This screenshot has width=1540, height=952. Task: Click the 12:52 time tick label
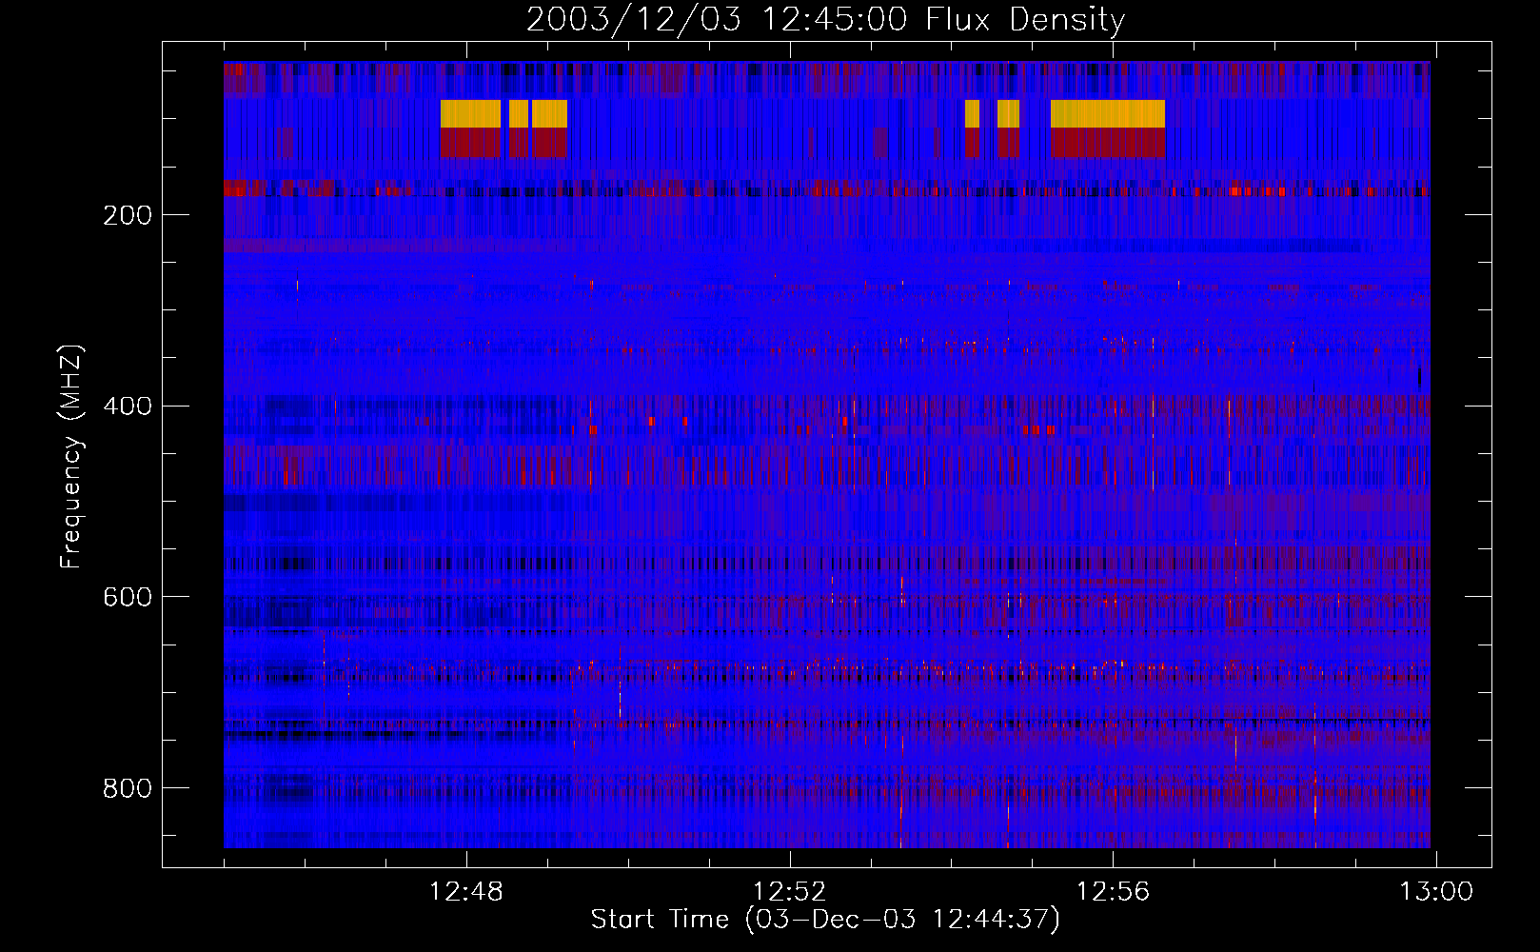[x=789, y=892]
